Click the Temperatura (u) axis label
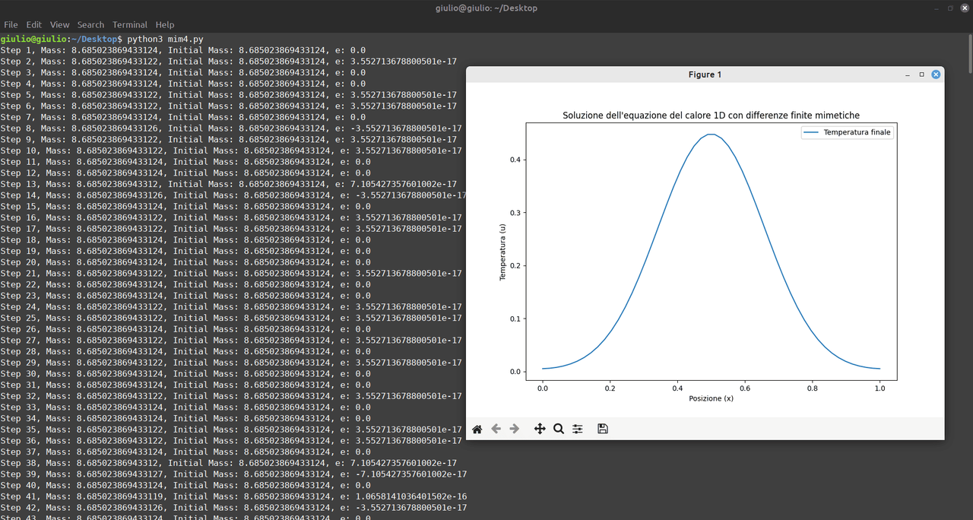The height and width of the screenshot is (520, 973). [502, 252]
